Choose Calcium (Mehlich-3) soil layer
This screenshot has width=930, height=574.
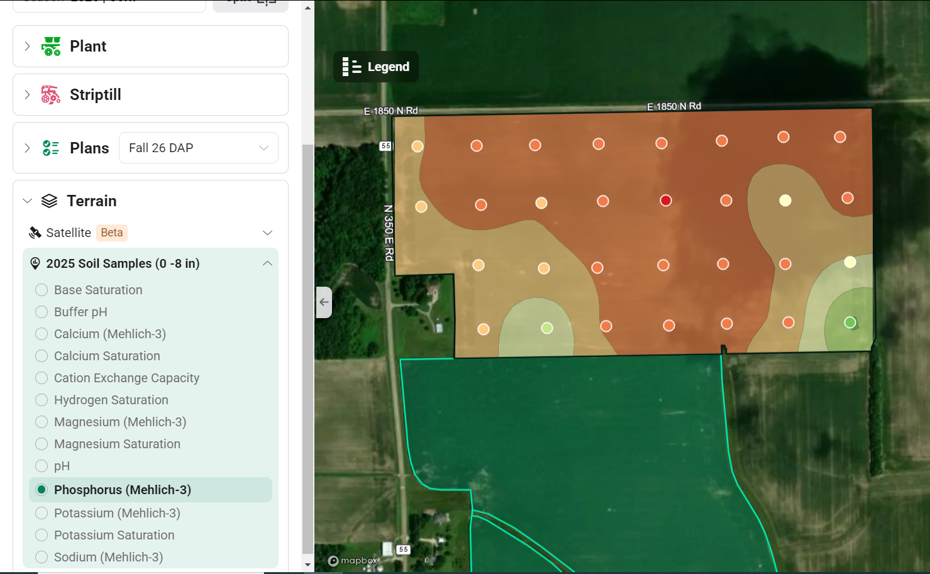[42, 334]
